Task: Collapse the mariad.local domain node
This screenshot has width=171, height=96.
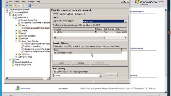Action: click(x=13, y=18)
